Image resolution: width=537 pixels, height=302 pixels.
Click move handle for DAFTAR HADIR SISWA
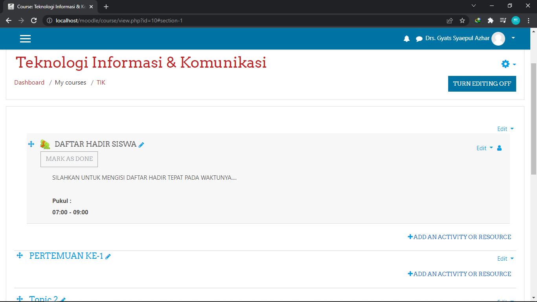pyautogui.click(x=31, y=144)
